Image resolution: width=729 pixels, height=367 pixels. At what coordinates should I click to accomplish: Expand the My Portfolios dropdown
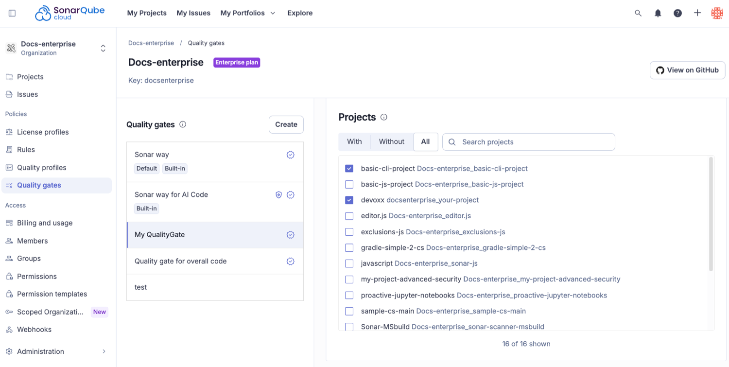248,13
